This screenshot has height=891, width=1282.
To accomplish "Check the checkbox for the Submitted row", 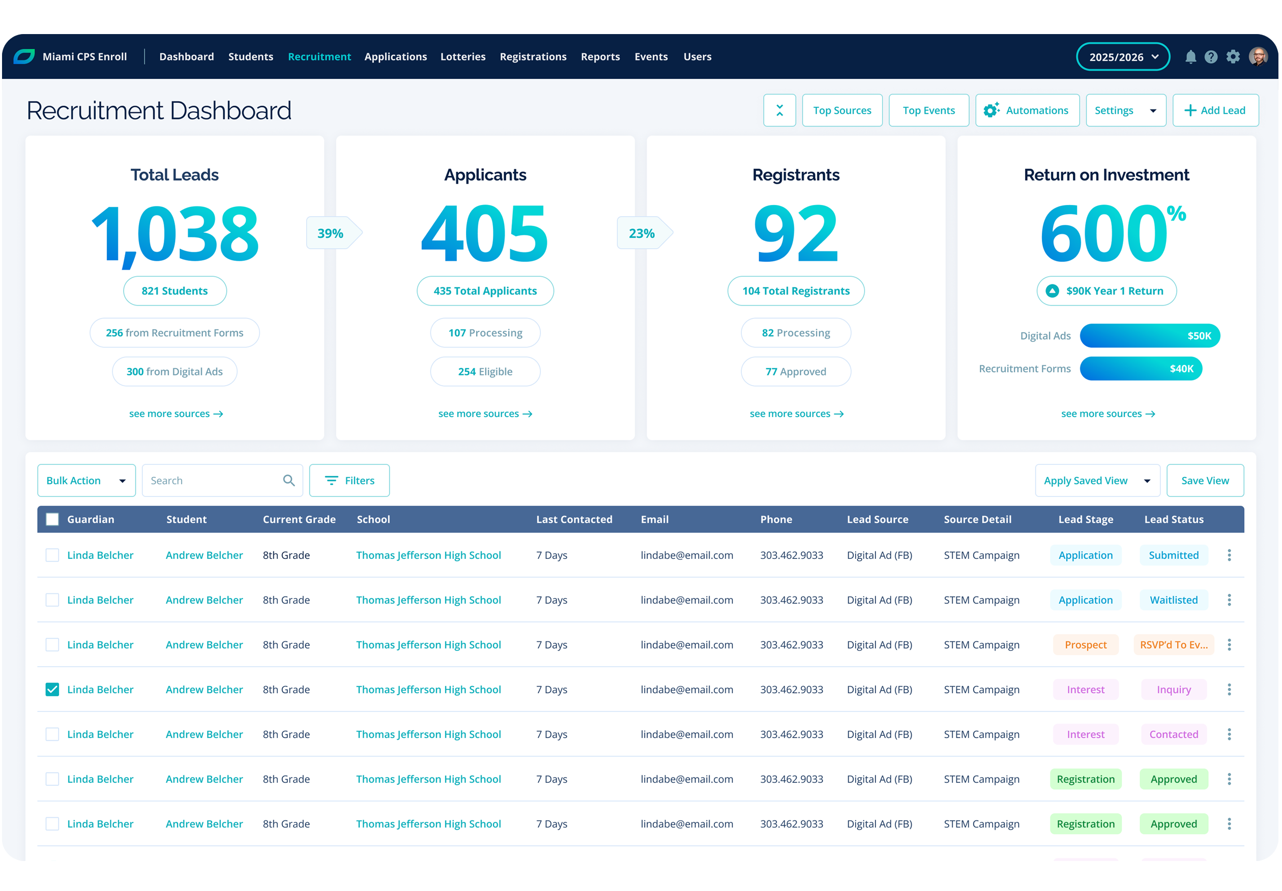I will 52,555.
